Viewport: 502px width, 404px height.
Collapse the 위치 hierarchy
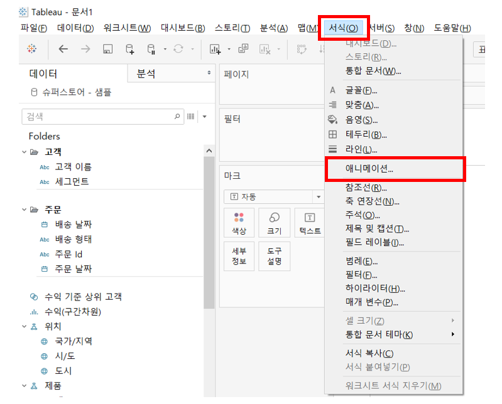[24, 326]
